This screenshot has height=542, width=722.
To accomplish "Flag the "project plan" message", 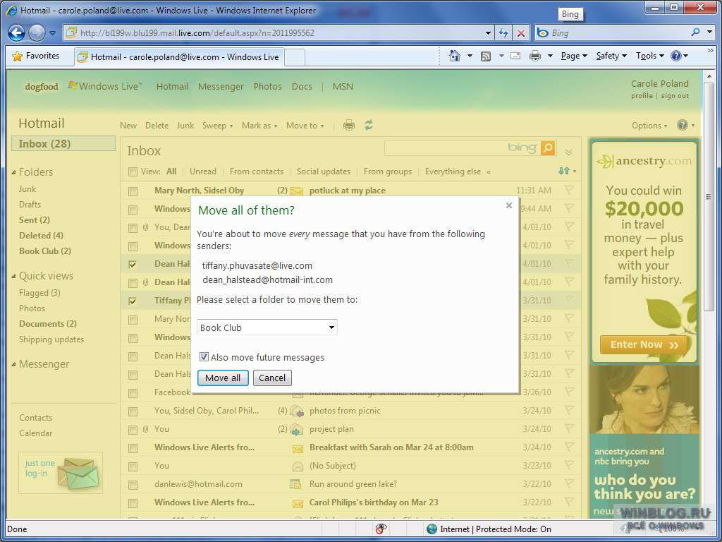I will pos(570,428).
